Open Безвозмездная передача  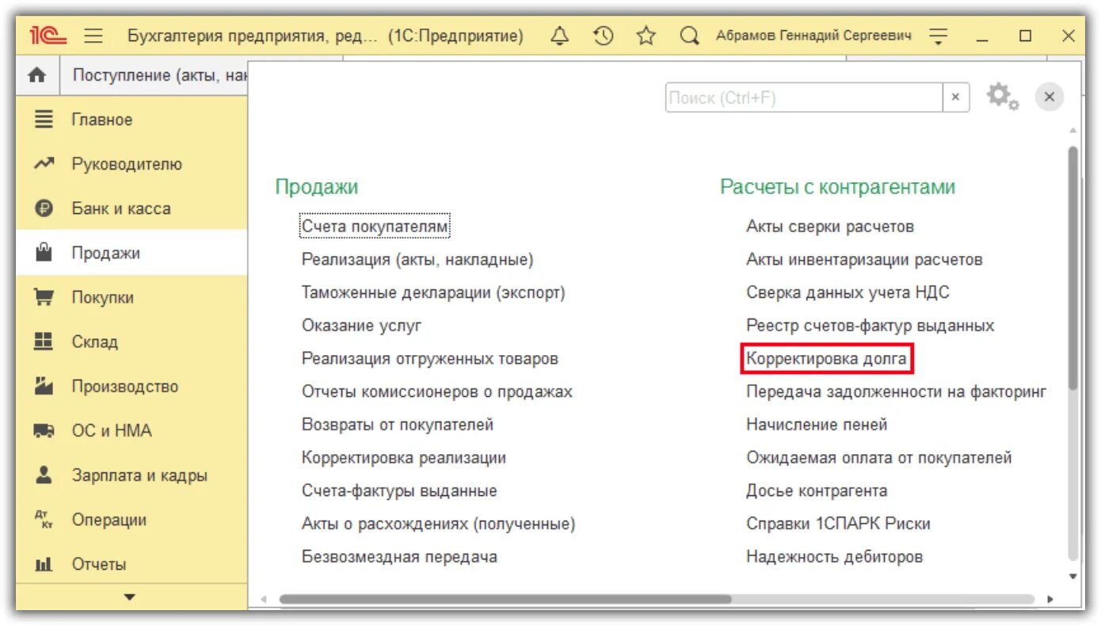[399, 557]
